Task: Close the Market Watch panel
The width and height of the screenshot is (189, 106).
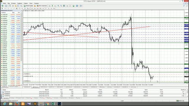Action: [22, 11]
